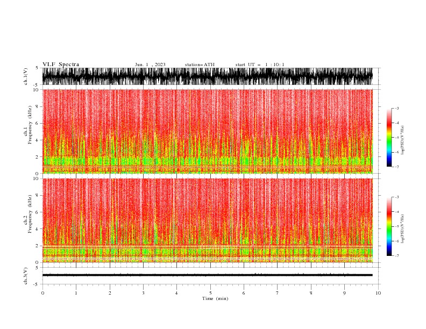
Task: Select the "start UT = 1 :10: 1" text
Action: [x=260, y=65]
